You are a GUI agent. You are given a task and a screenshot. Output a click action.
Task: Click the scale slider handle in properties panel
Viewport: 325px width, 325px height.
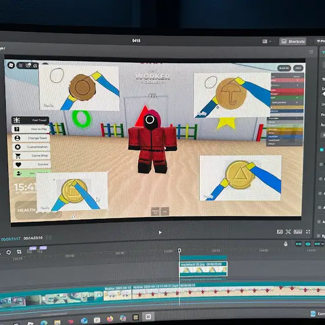(323, 94)
